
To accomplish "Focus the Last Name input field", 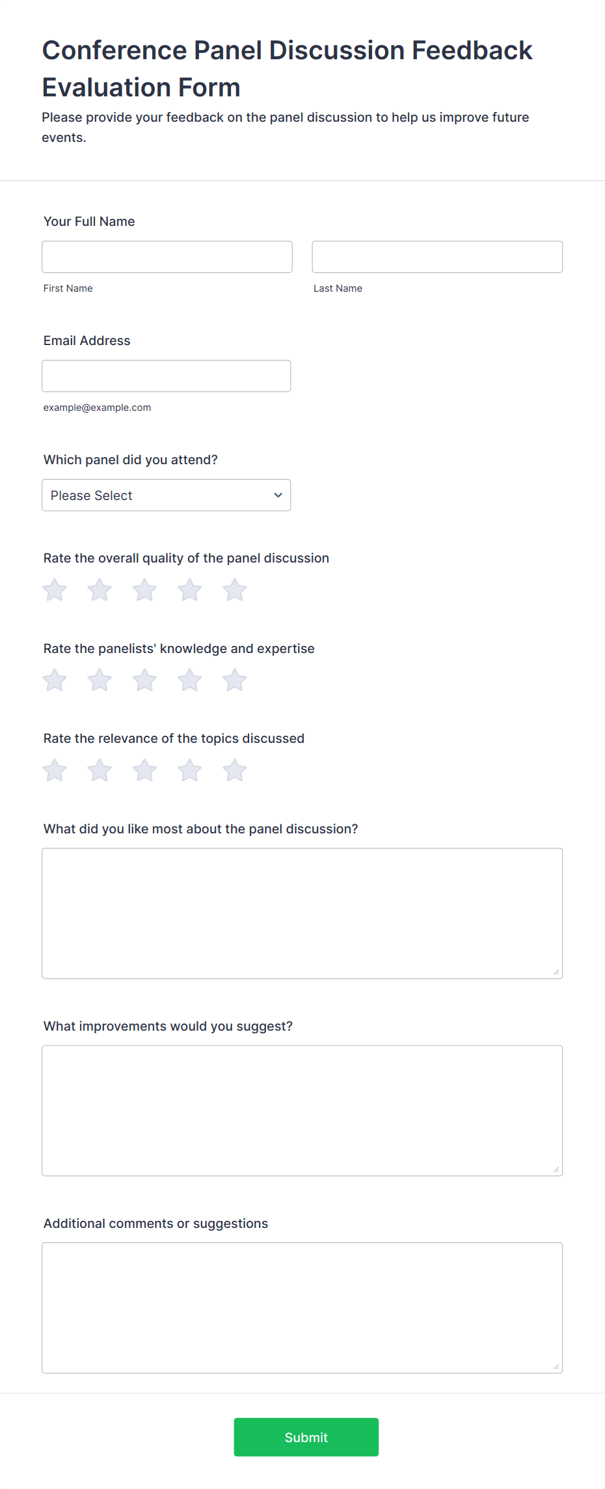I will point(437,257).
